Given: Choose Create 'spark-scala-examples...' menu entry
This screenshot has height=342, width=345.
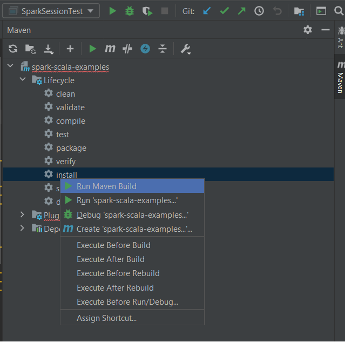Looking at the screenshot, I should pos(132,229).
